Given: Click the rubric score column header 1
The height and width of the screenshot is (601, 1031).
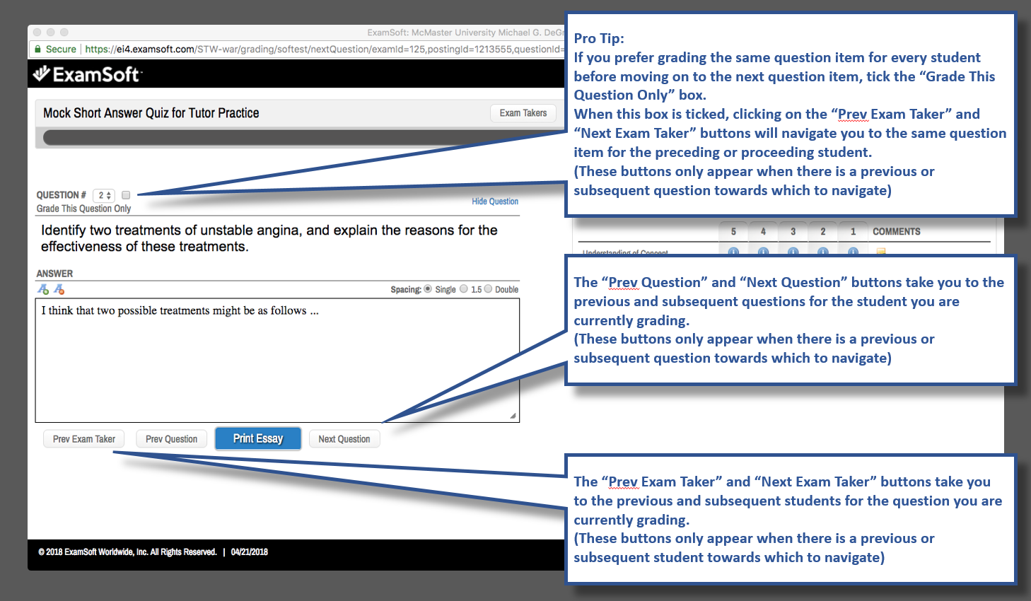Looking at the screenshot, I should (x=853, y=232).
